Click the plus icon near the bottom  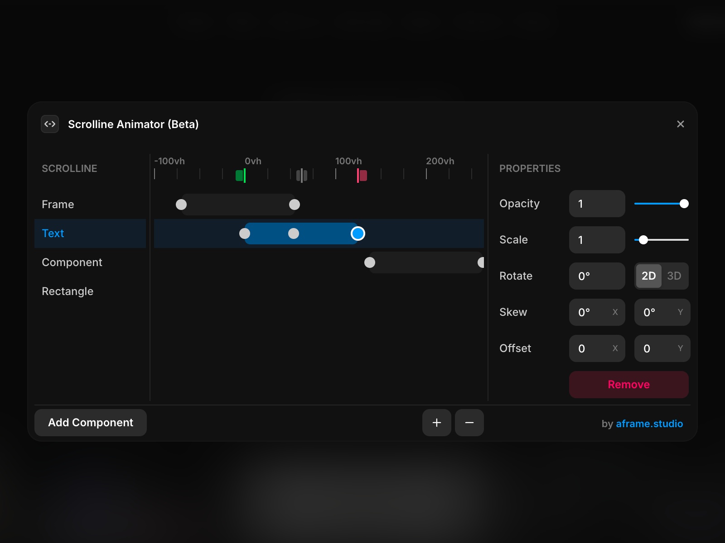click(x=436, y=423)
